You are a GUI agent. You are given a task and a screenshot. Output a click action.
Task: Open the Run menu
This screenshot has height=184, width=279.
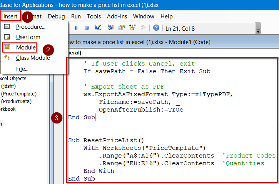(76, 16)
